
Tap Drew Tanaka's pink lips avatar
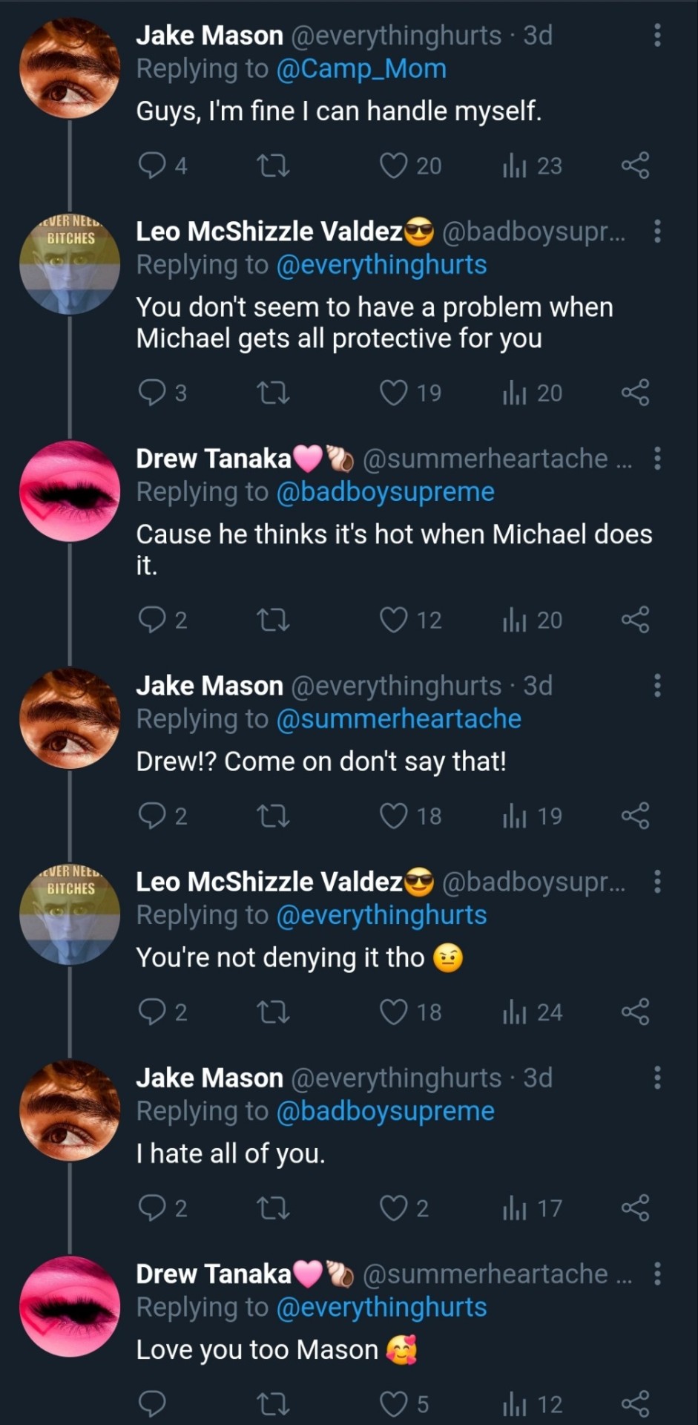[70, 491]
